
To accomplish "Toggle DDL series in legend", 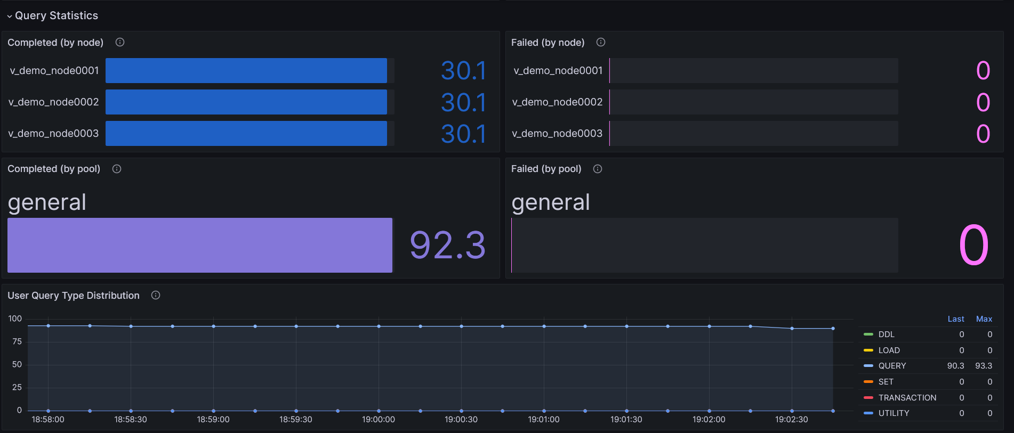I will click(886, 334).
